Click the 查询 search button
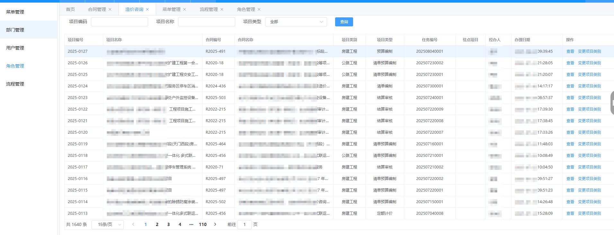The height and width of the screenshot is (235, 614). click(344, 22)
